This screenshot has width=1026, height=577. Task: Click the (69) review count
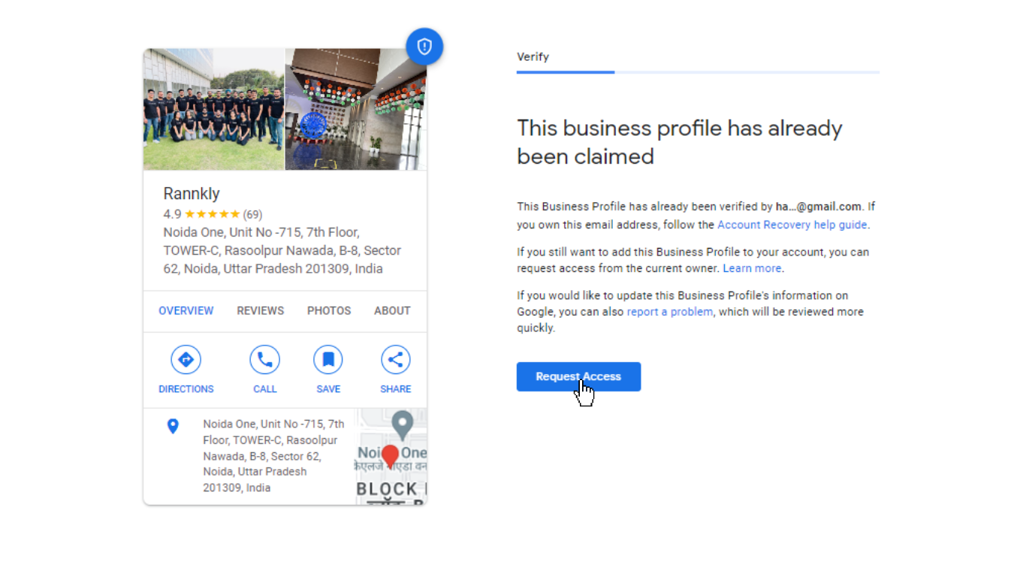[252, 214]
